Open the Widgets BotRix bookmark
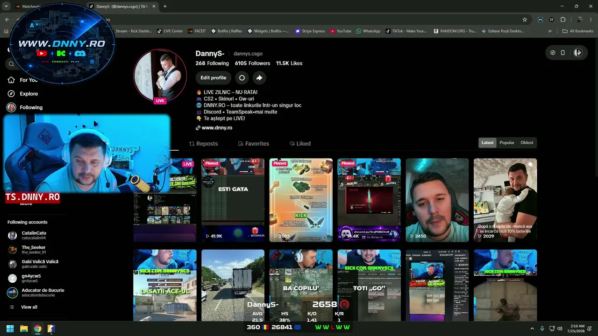The width and height of the screenshot is (598, 336). [268, 31]
